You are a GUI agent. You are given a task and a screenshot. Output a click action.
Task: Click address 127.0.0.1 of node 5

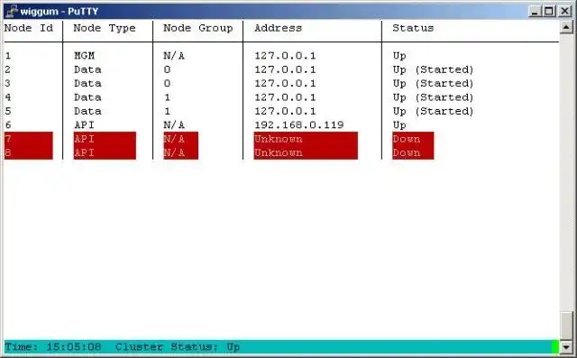(x=285, y=111)
